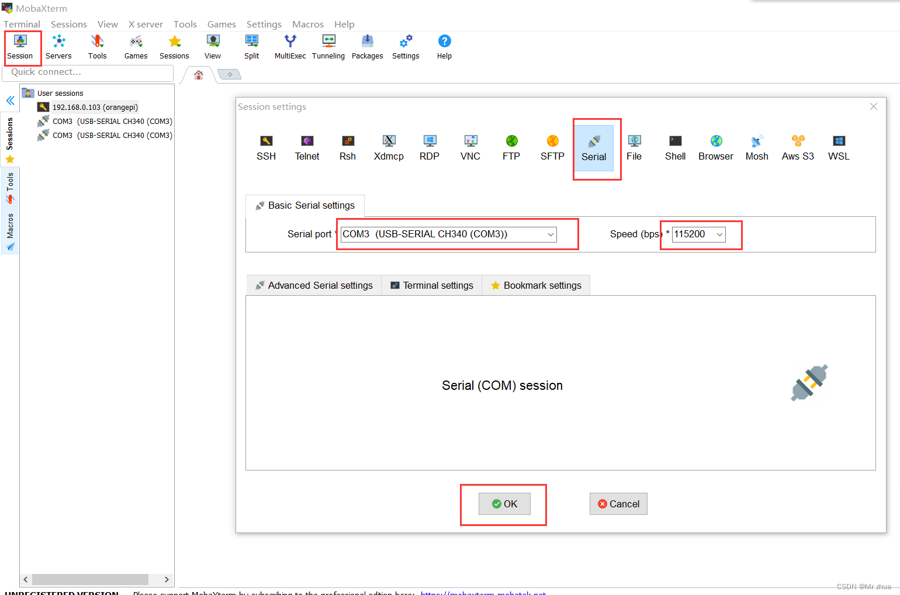The height and width of the screenshot is (595, 900).
Task: Open the Macros sidebar vertical tab
Action: point(10,231)
